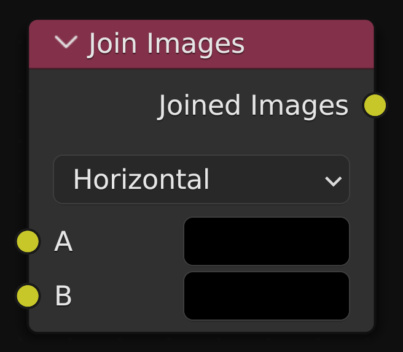
Task: Click the Horizontal text in the dropdown
Action: 141,180
